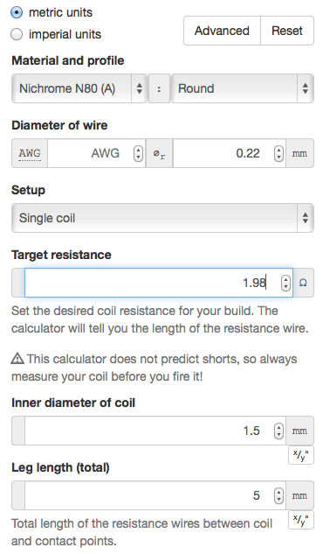Click the Inner diameter of coil field

tap(155, 431)
